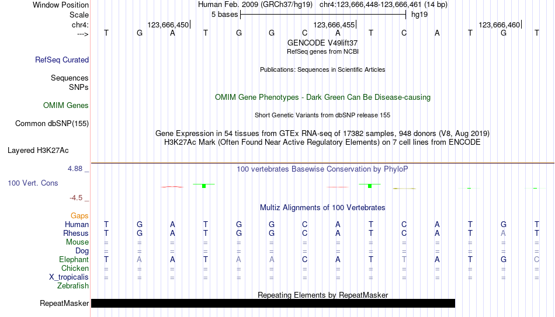
Task: Click the Gaps row label
Action: [x=79, y=216]
